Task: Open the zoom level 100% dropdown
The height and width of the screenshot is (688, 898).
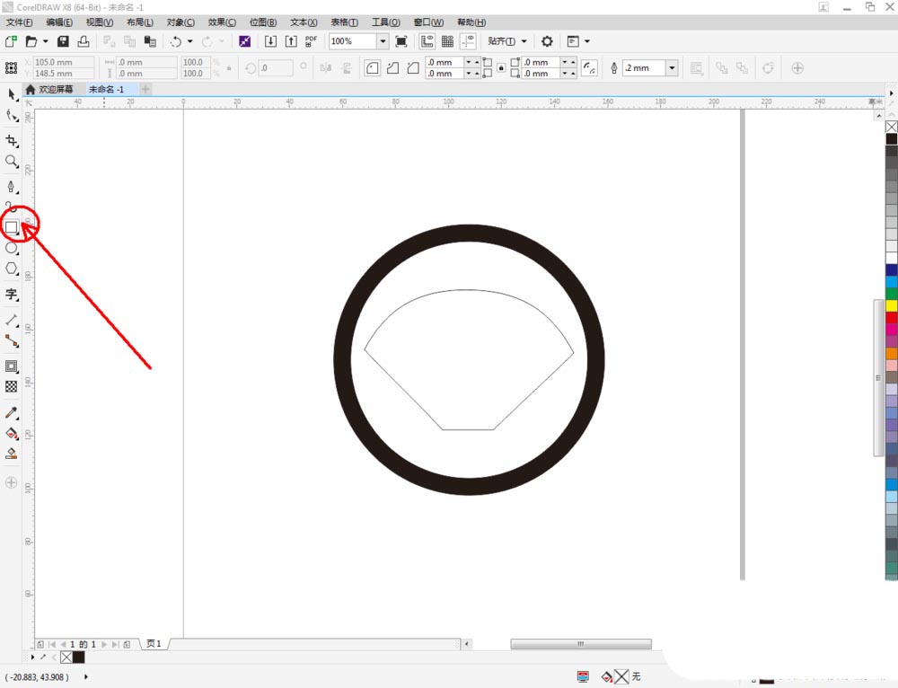Action: pyautogui.click(x=383, y=41)
